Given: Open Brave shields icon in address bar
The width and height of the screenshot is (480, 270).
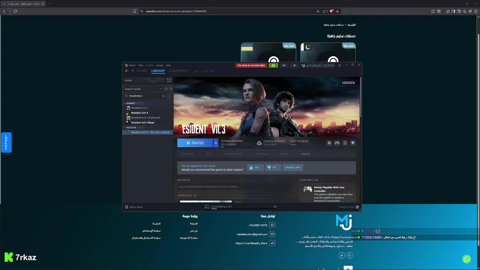Looking at the screenshot, I should pos(331,11).
